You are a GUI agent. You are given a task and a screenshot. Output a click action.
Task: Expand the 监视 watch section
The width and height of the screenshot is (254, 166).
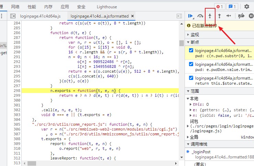coord(188,34)
